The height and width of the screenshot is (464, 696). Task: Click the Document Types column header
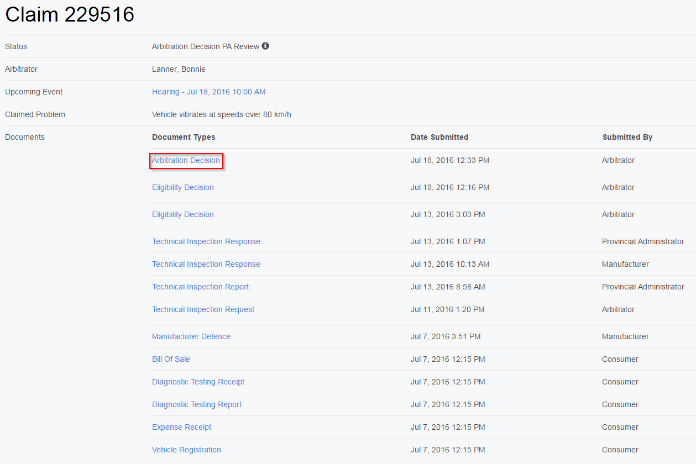(184, 137)
